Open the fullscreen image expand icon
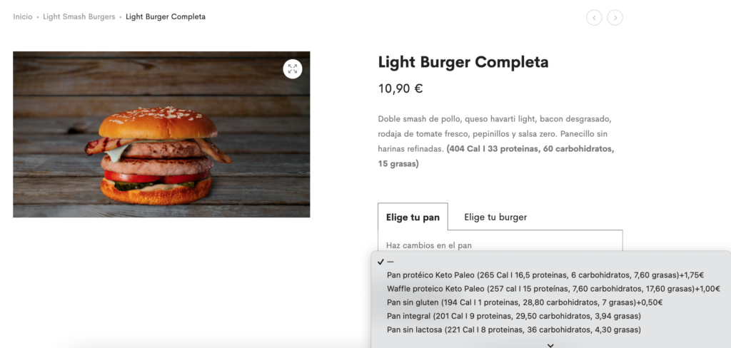This screenshot has height=348, width=731. [292, 68]
